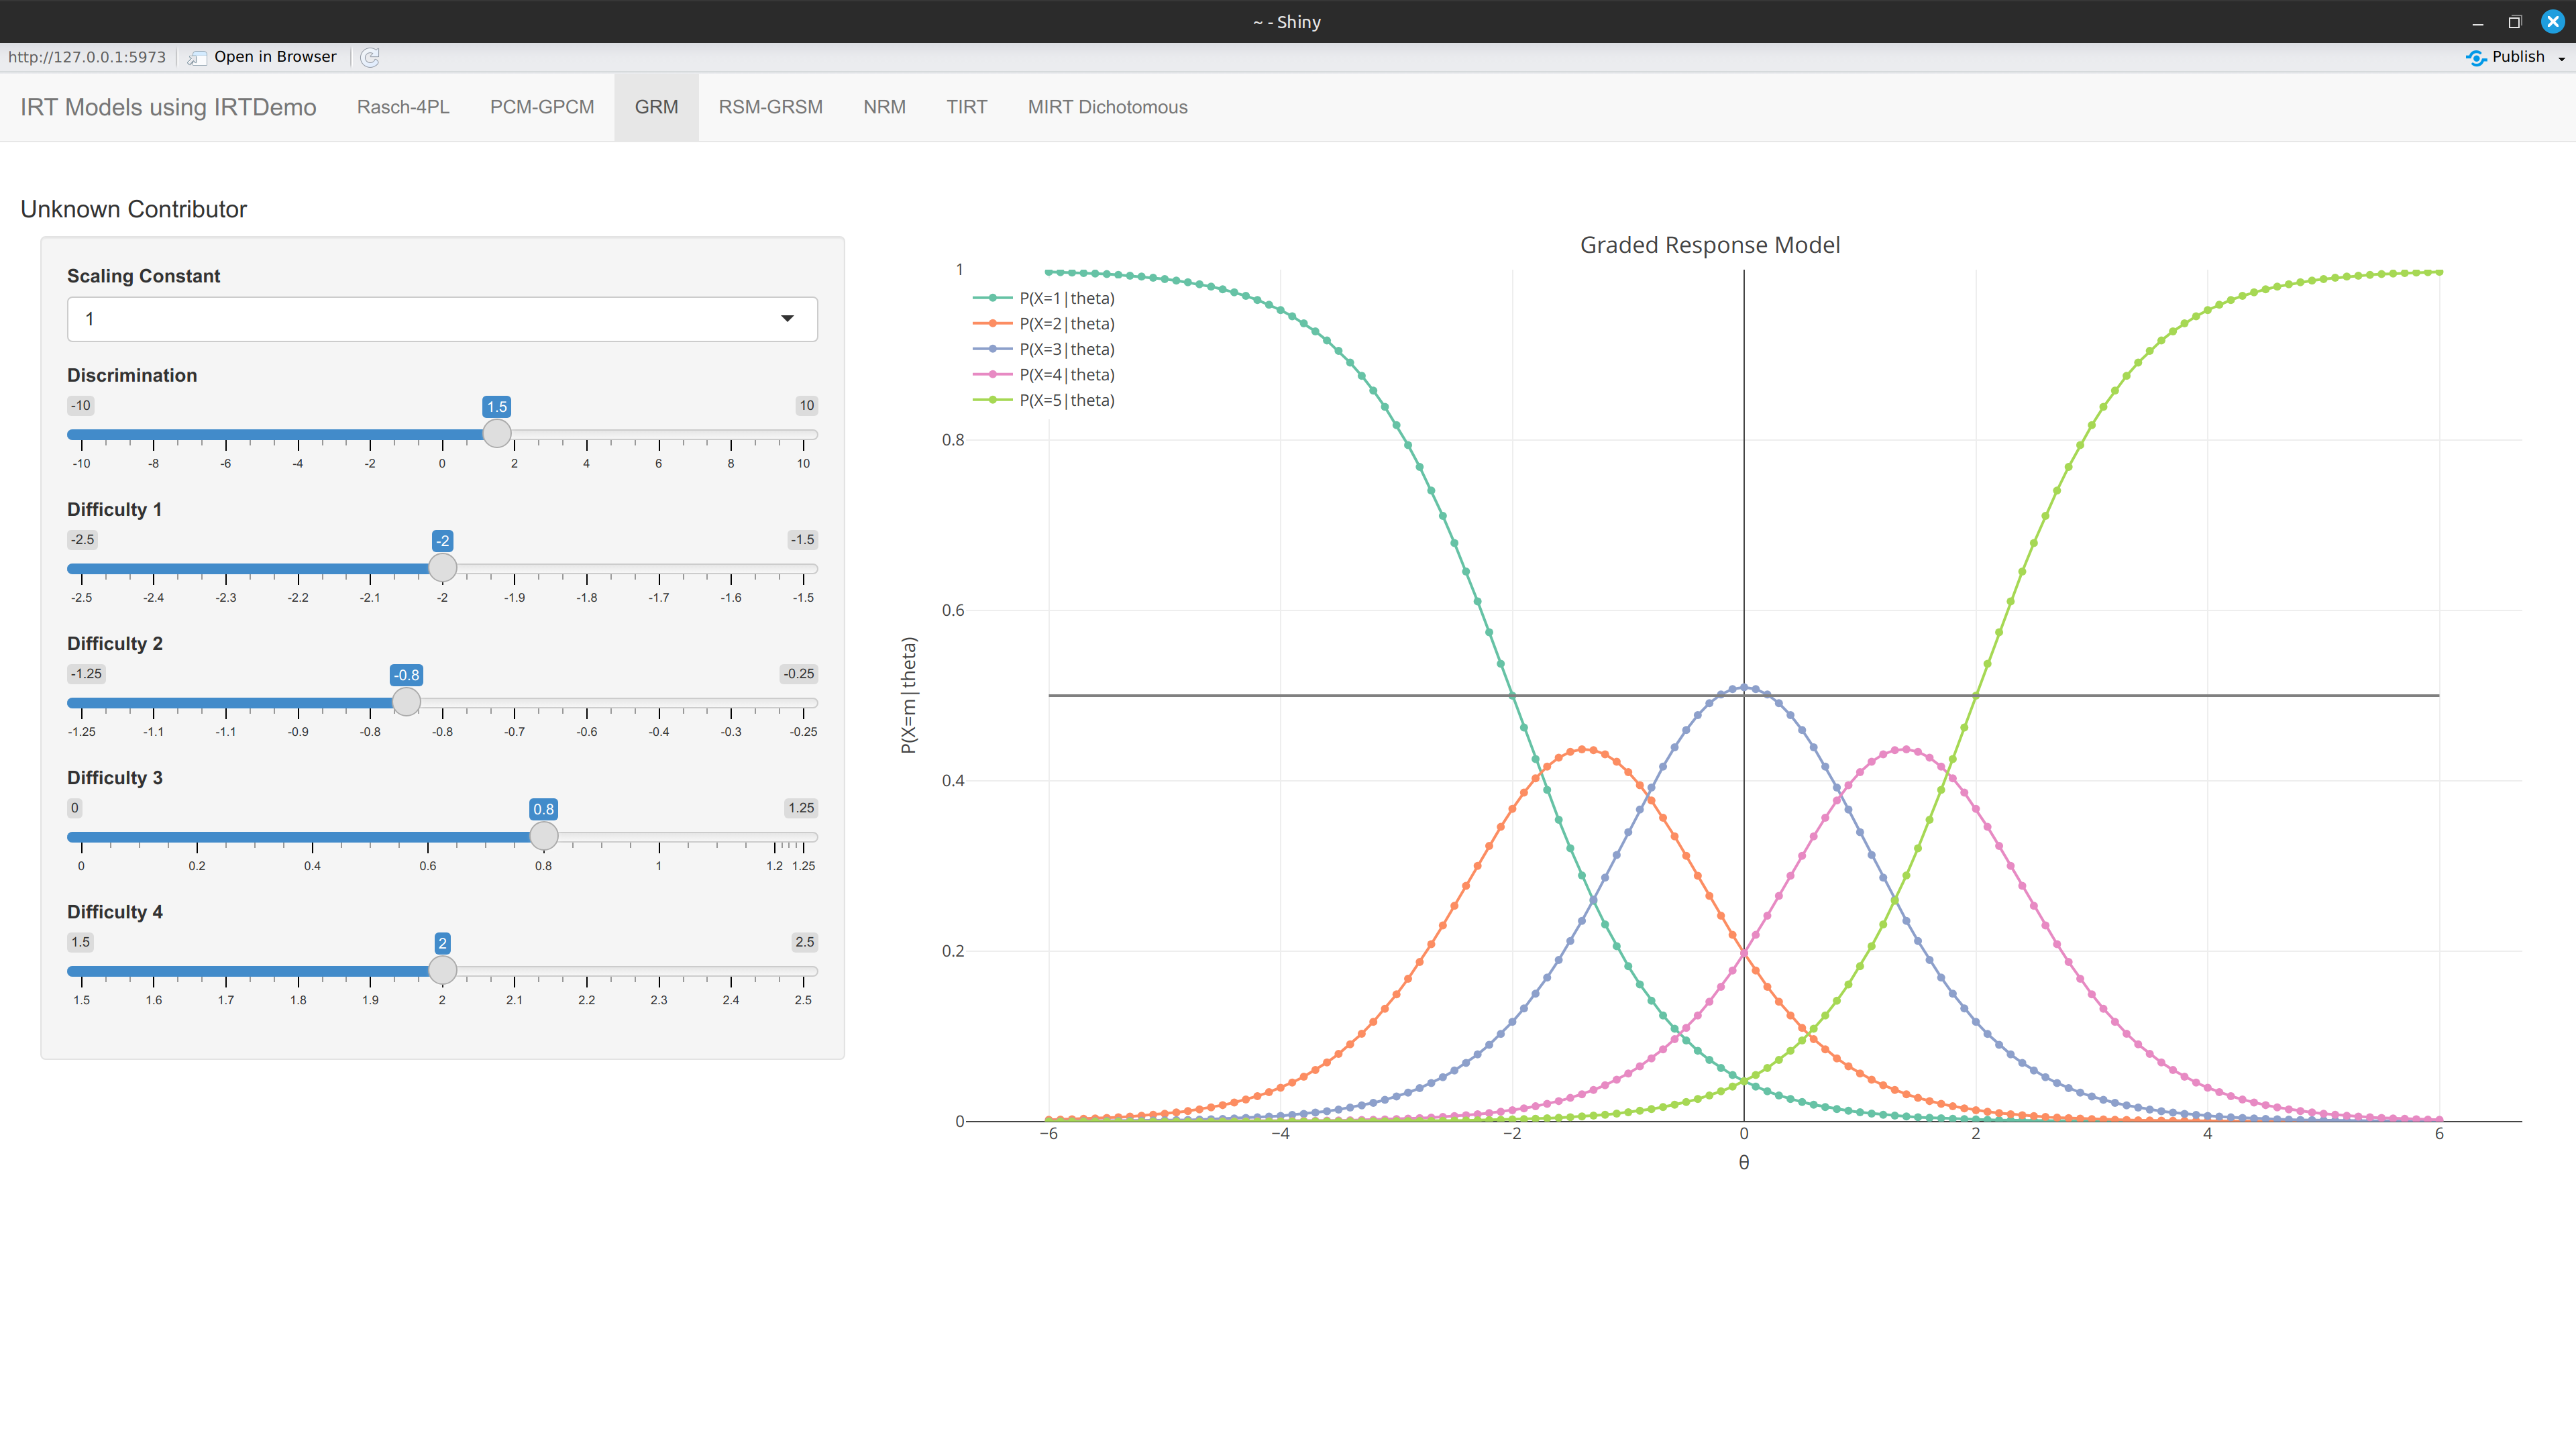
Task: Click the Open in Browser icon
Action: click(197, 57)
